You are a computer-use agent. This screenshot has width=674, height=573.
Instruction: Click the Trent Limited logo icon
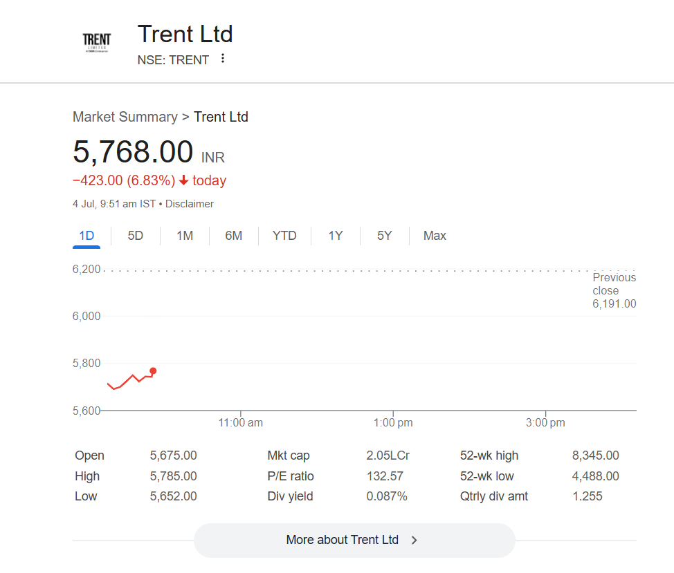coord(96,41)
